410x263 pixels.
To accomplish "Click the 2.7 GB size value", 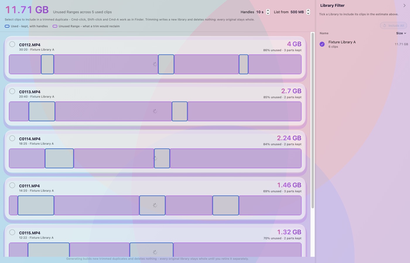I will pyautogui.click(x=291, y=91).
